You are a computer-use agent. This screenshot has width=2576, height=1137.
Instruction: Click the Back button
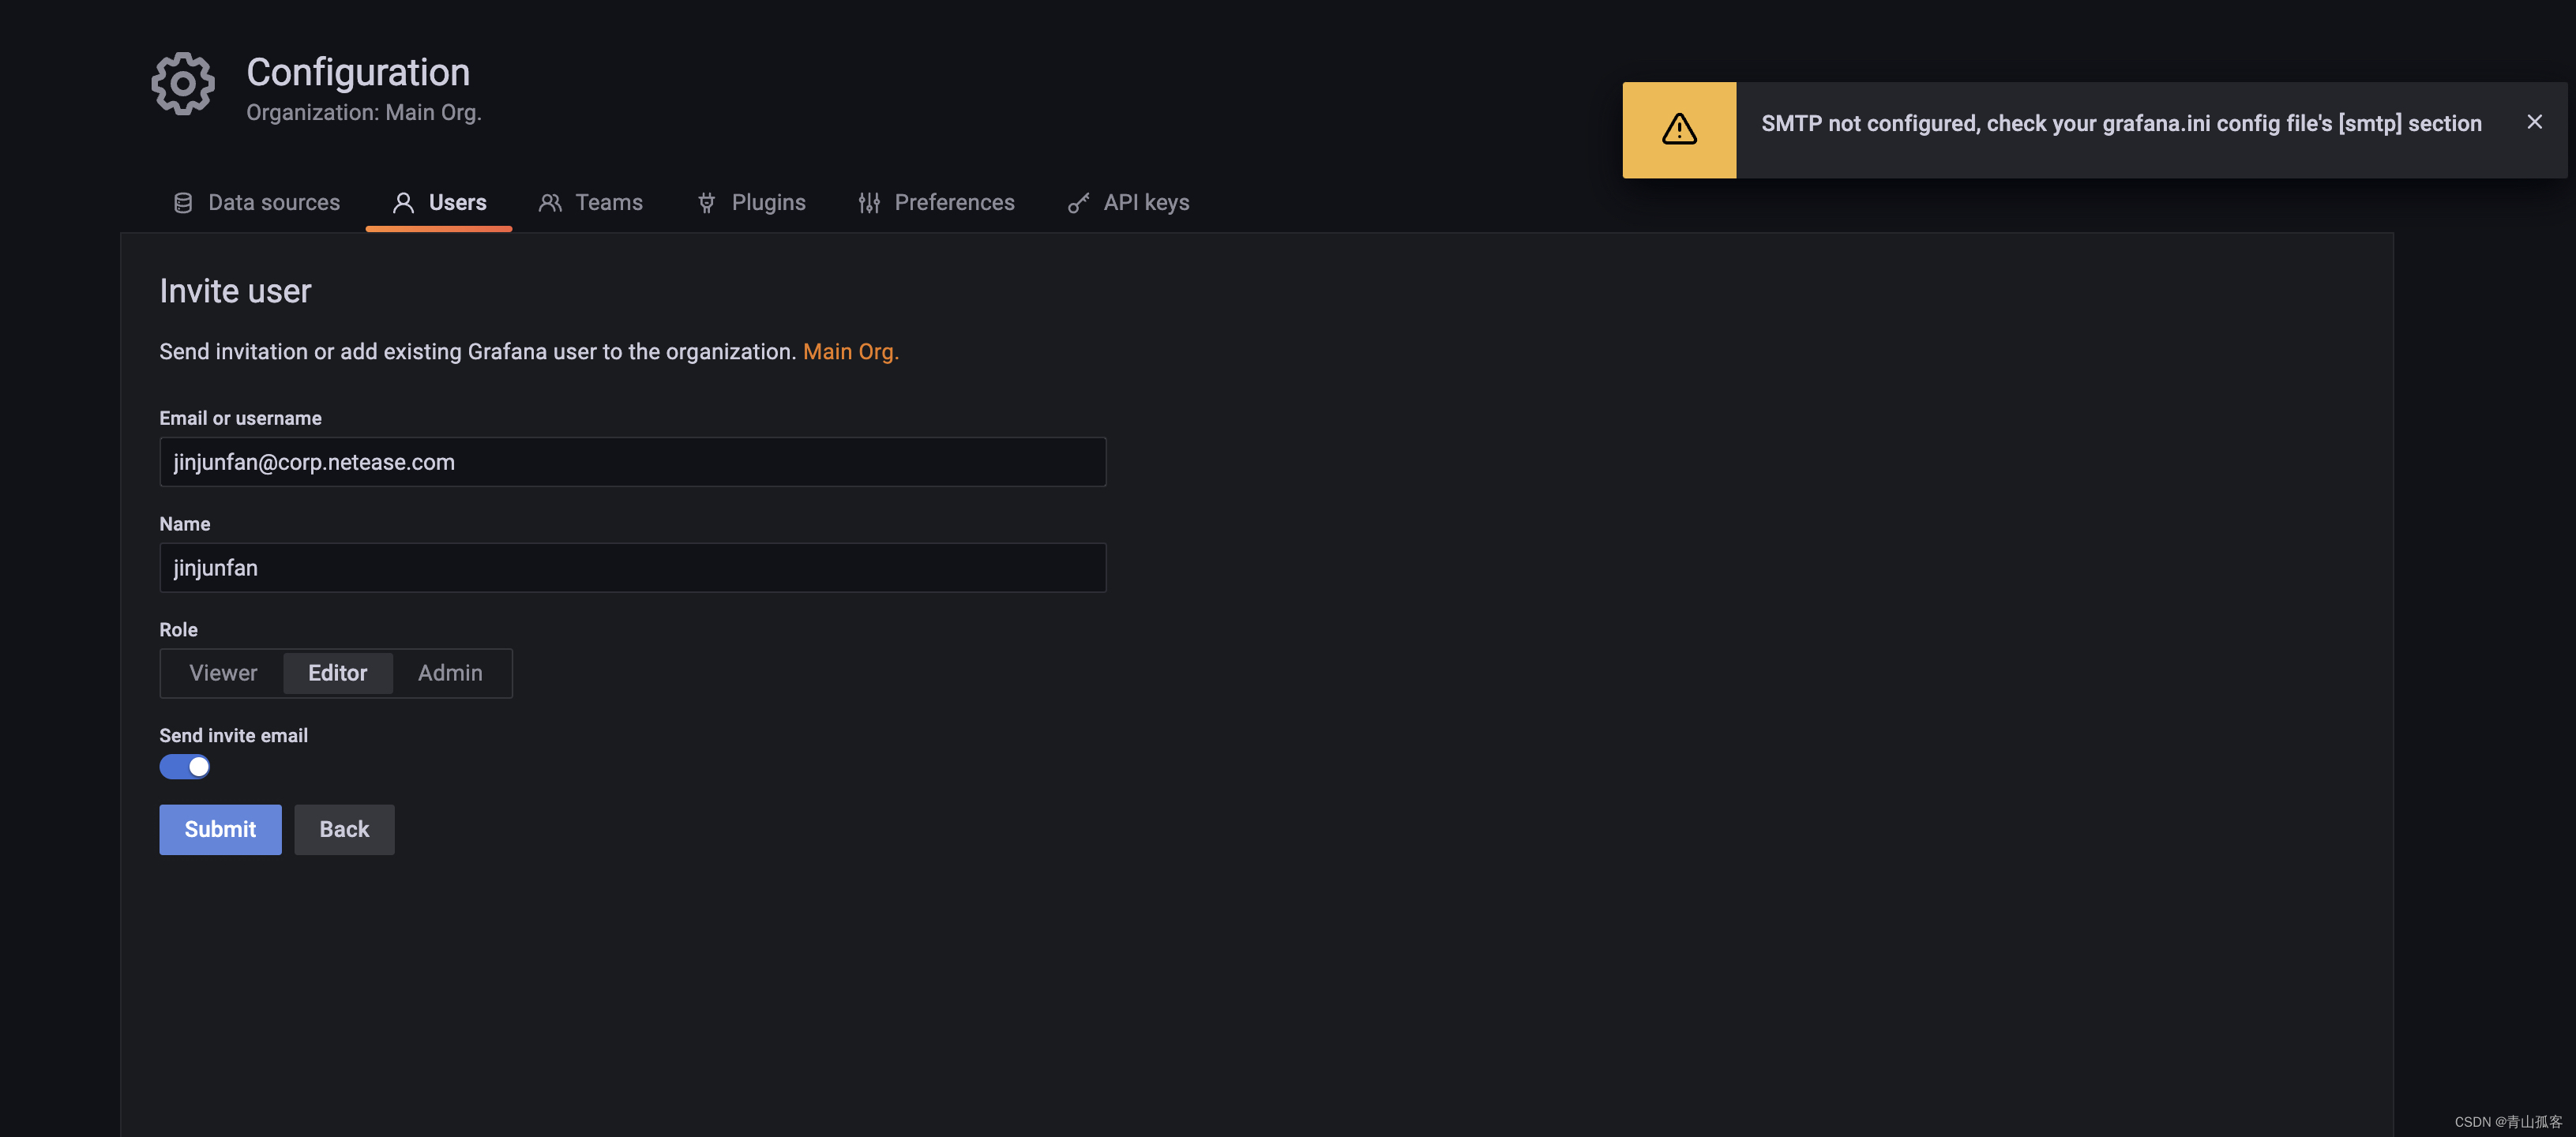(344, 829)
